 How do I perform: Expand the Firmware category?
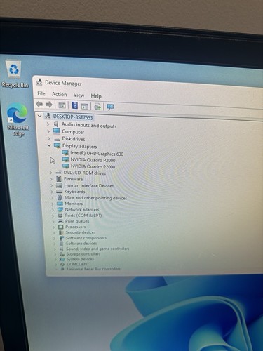click(x=51, y=179)
